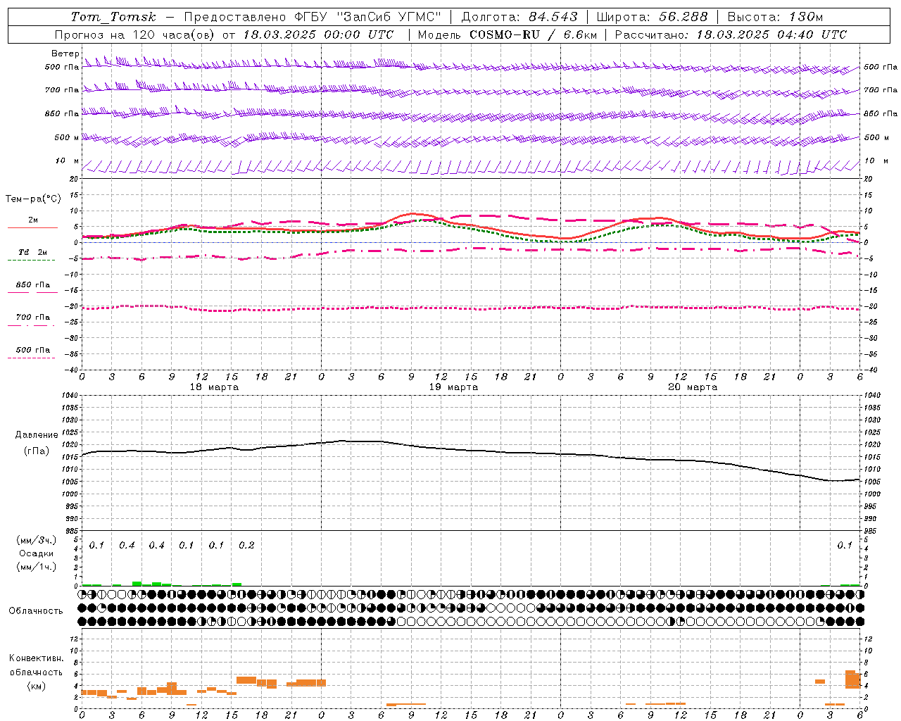The height and width of the screenshot is (721, 901).
Task: Click the 0.2 precipitation value
Action: [246, 545]
